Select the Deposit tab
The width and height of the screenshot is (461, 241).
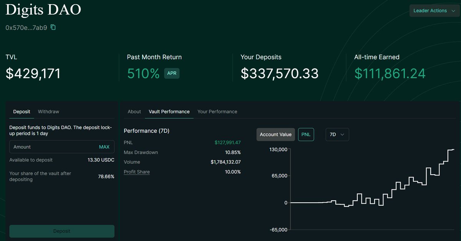(x=22, y=112)
